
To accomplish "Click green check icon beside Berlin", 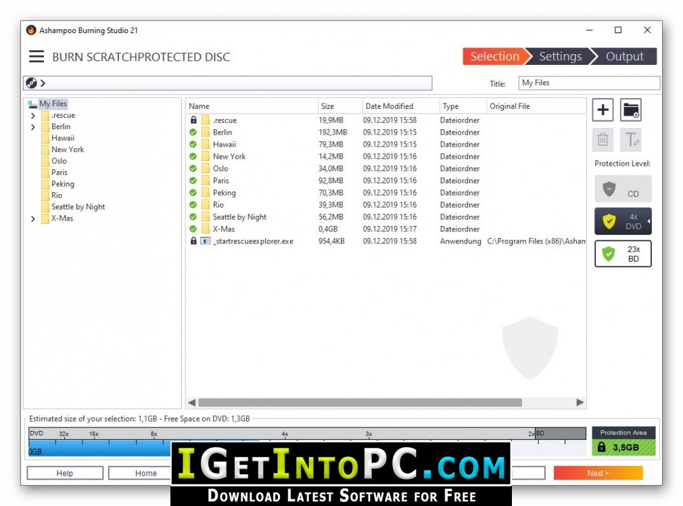I will point(193,132).
